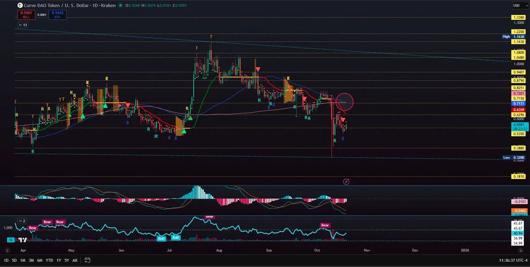Select the 1Y time range
This screenshot has width=530, height=267.
click(x=59, y=260)
